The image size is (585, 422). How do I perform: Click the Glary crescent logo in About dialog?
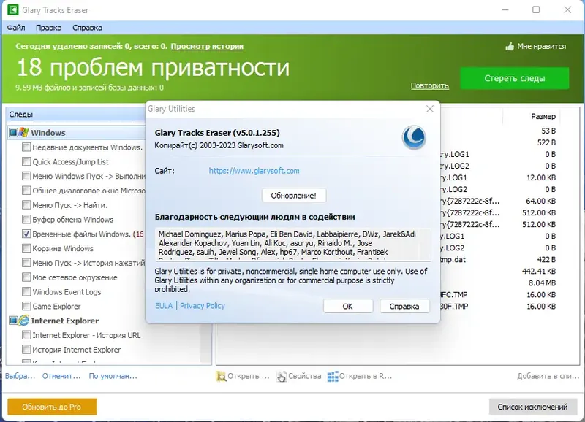[x=414, y=137]
